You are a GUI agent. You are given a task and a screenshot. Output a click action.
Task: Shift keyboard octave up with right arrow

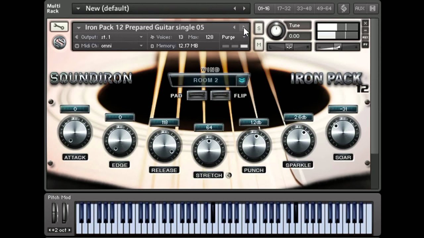[69, 230]
